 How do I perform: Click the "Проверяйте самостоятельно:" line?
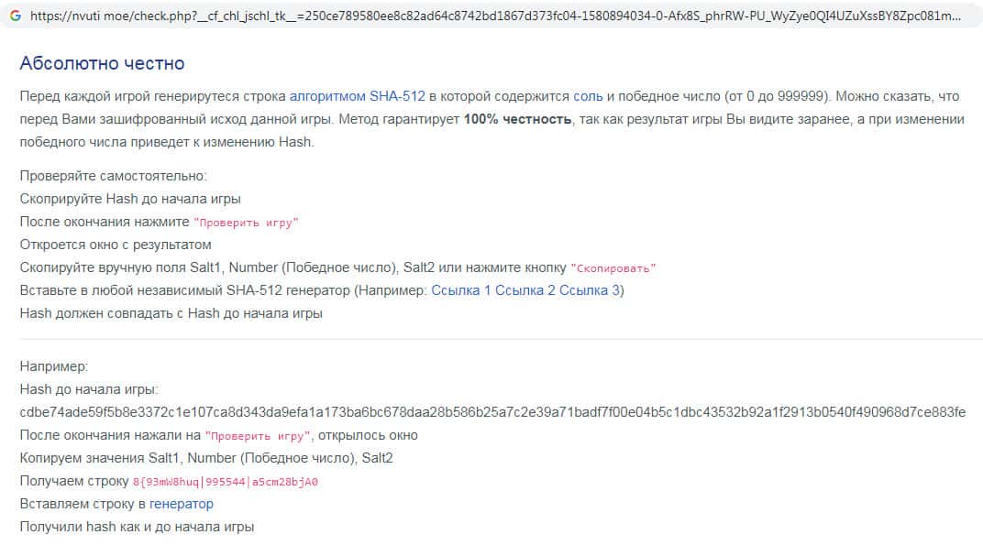114,176
